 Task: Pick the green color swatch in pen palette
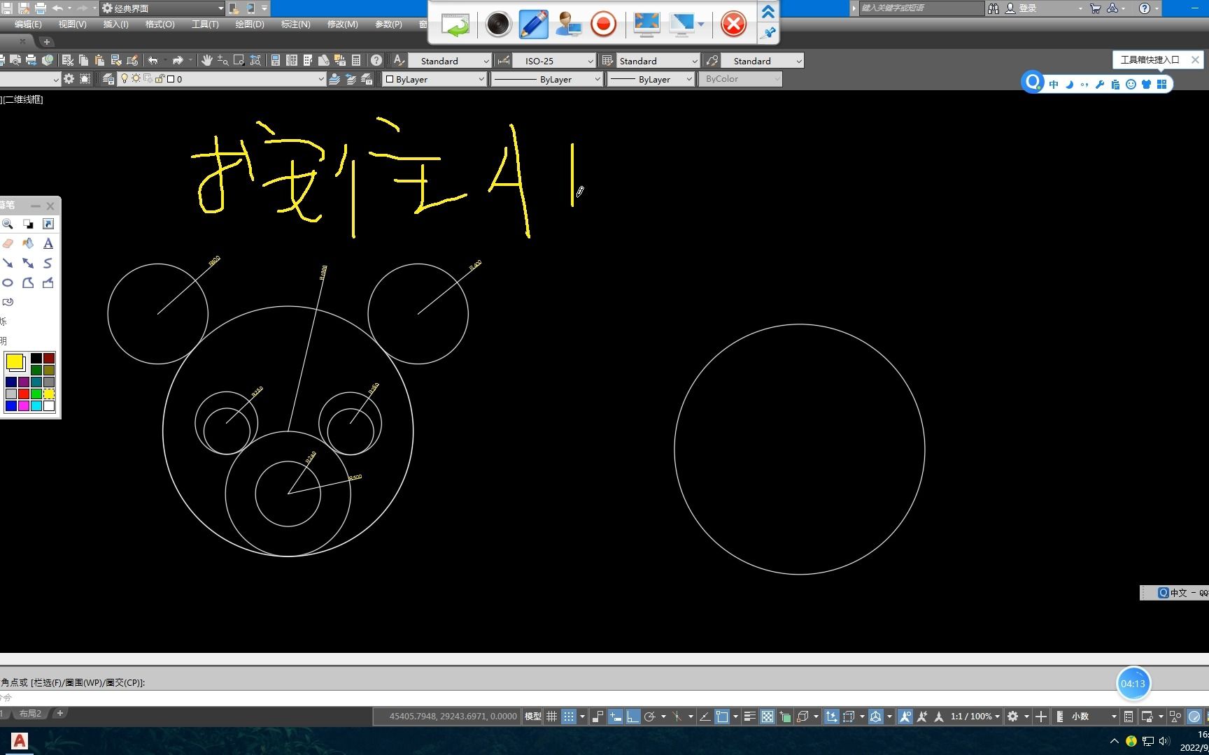pyautogui.click(x=36, y=394)
